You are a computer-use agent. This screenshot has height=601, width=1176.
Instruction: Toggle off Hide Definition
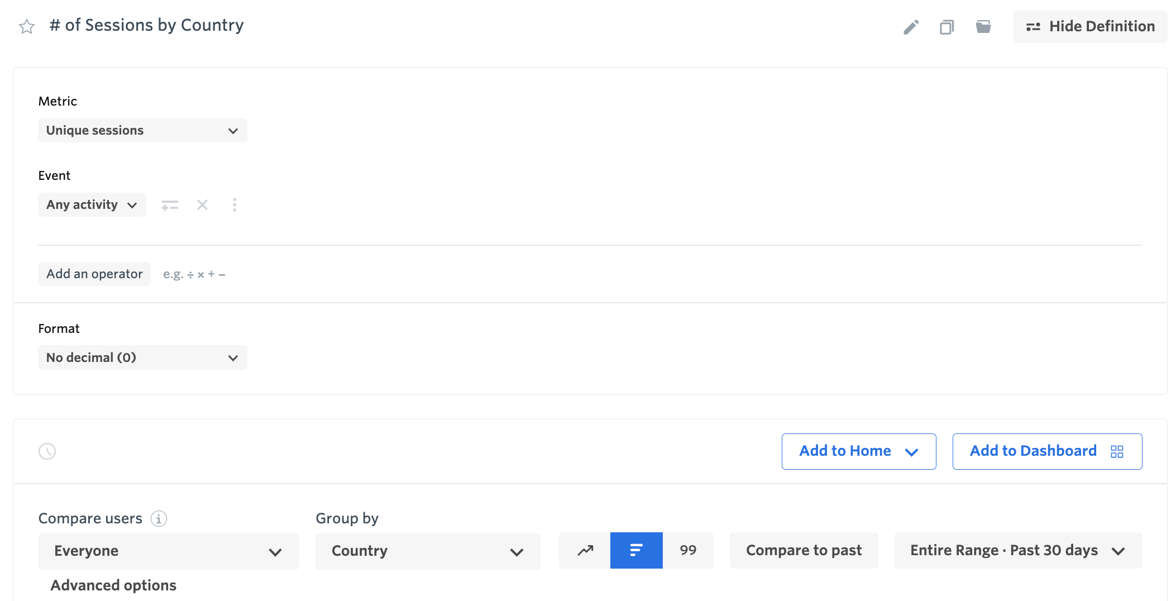(1089, 26)
